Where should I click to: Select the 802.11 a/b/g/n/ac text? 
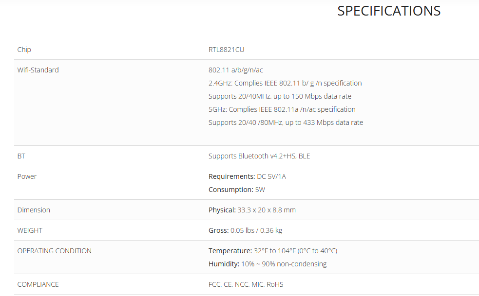click(x=235, y=70)
